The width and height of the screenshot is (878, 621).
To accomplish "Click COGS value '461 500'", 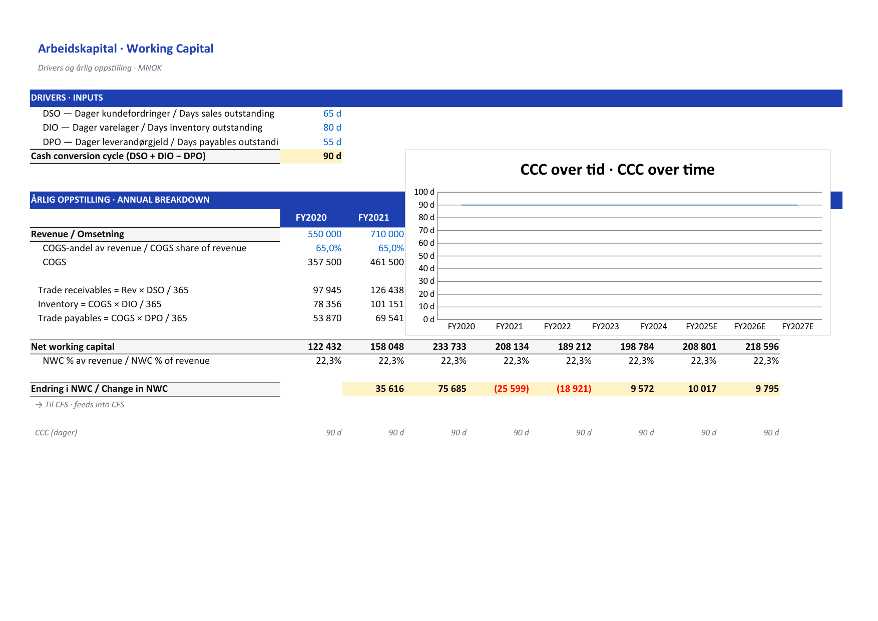I will pyautogui.click(x=387, y=262).
